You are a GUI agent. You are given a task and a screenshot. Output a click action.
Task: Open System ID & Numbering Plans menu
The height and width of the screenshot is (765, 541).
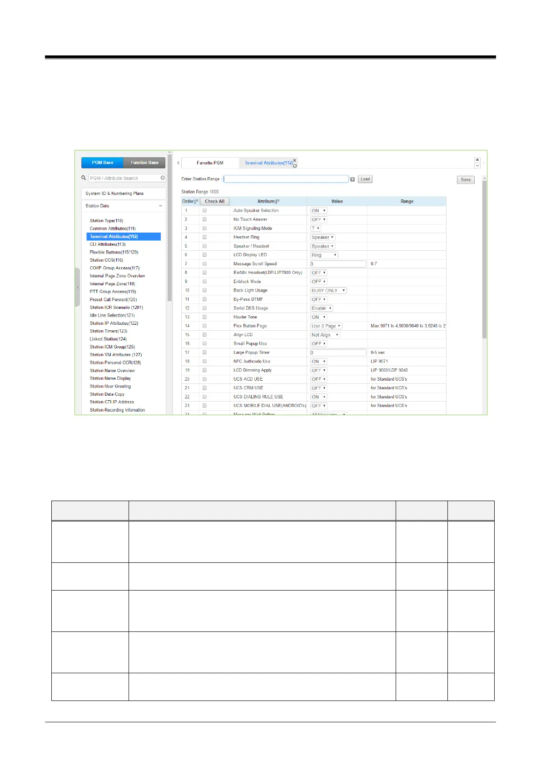[124, 194]
